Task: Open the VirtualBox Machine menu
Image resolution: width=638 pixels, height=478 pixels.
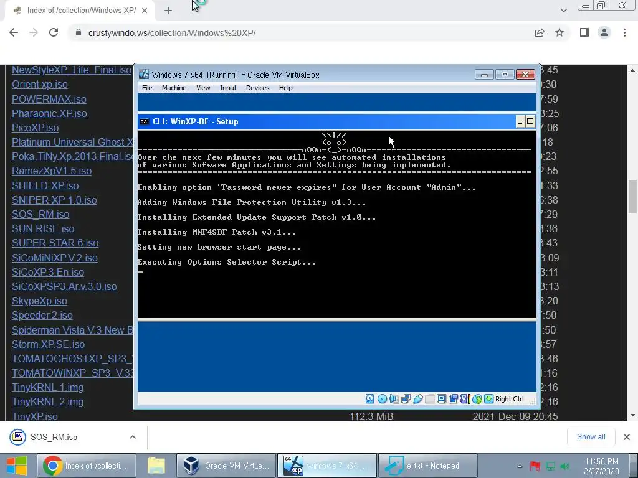Action: tap(174, 88)
